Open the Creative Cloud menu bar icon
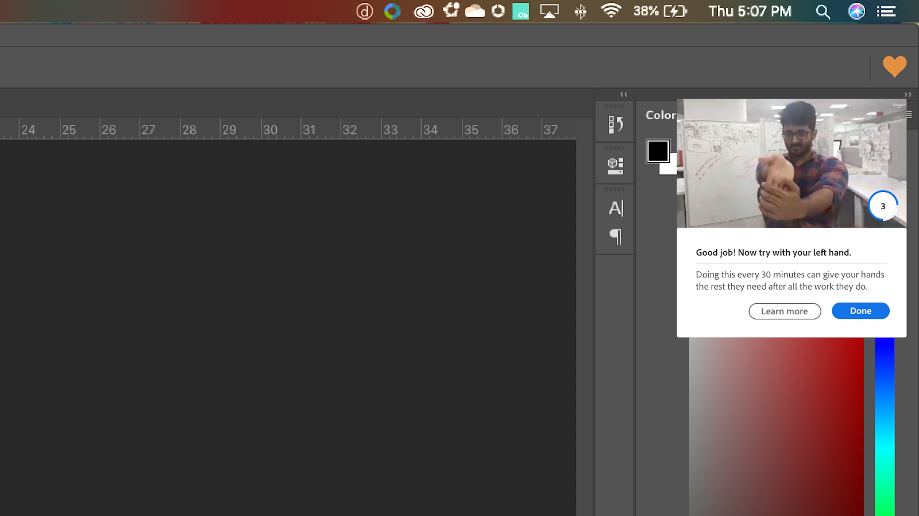Viewport: 919px width, 516px height. pos(423,11)
